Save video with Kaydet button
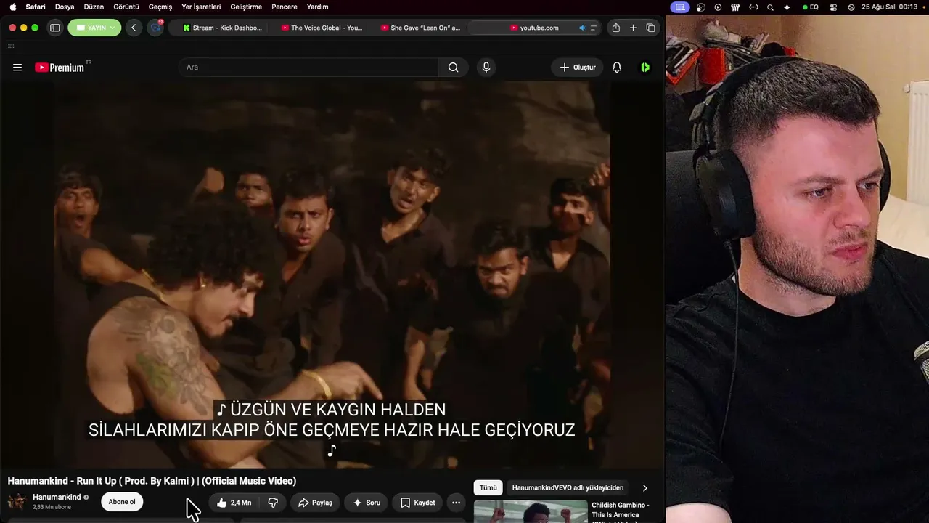Screen dimensions: 929x523 point(417,503)
